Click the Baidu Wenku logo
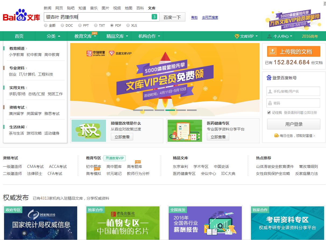 (22, 17)
